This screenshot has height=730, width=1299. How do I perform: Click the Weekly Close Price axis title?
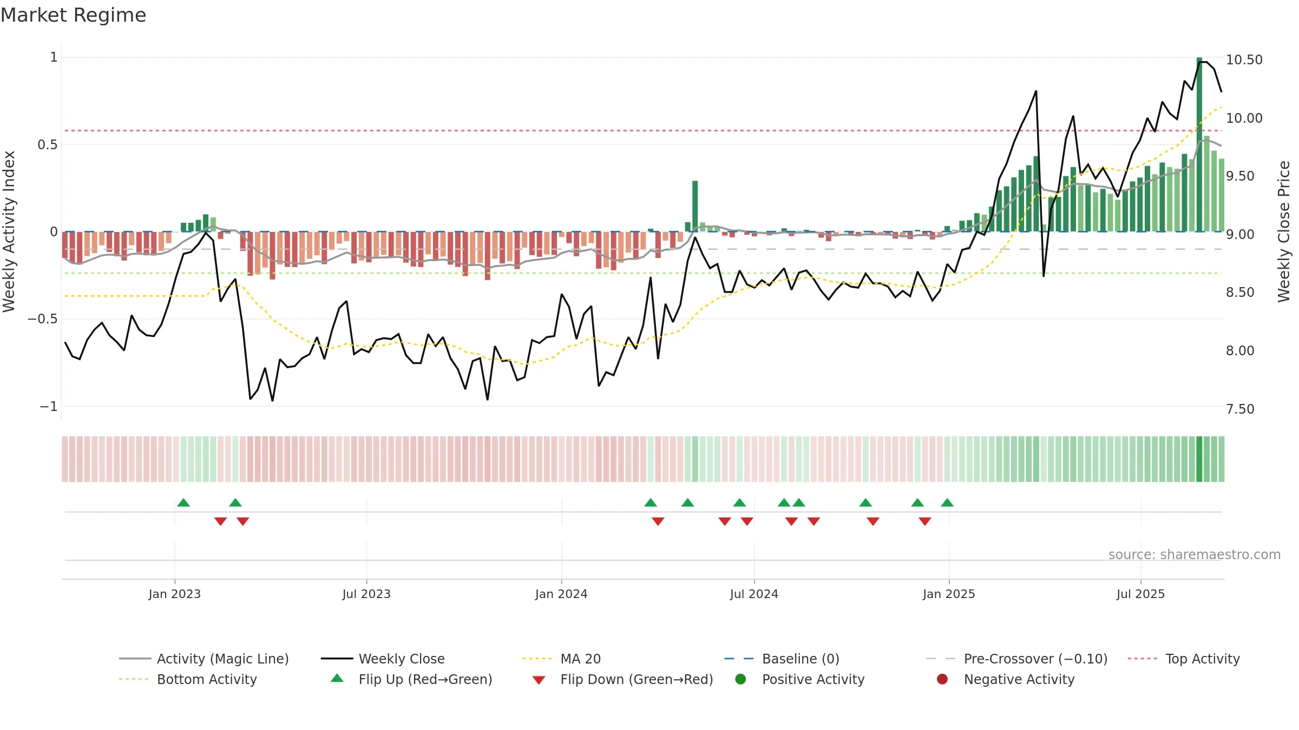click(1284, 231)
